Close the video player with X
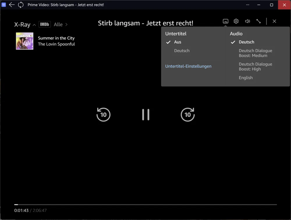This screenshot has width=291, height=220. 274,21
